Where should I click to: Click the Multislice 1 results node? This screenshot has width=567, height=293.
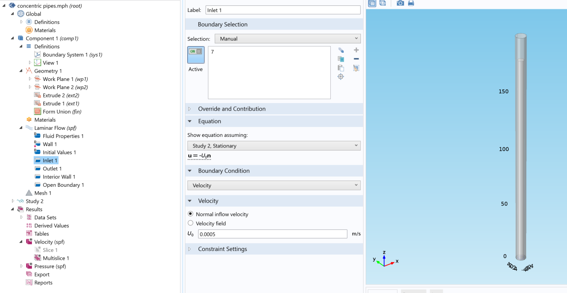tap(55, 258)
